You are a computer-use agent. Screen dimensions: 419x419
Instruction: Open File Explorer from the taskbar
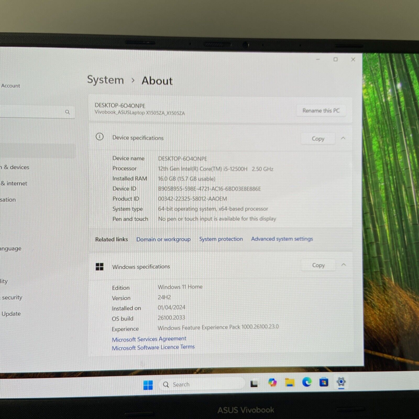click(290, 383)
